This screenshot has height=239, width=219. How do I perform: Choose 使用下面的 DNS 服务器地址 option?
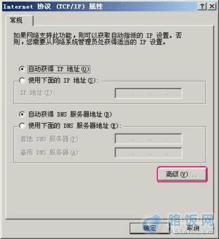[22, 126]
